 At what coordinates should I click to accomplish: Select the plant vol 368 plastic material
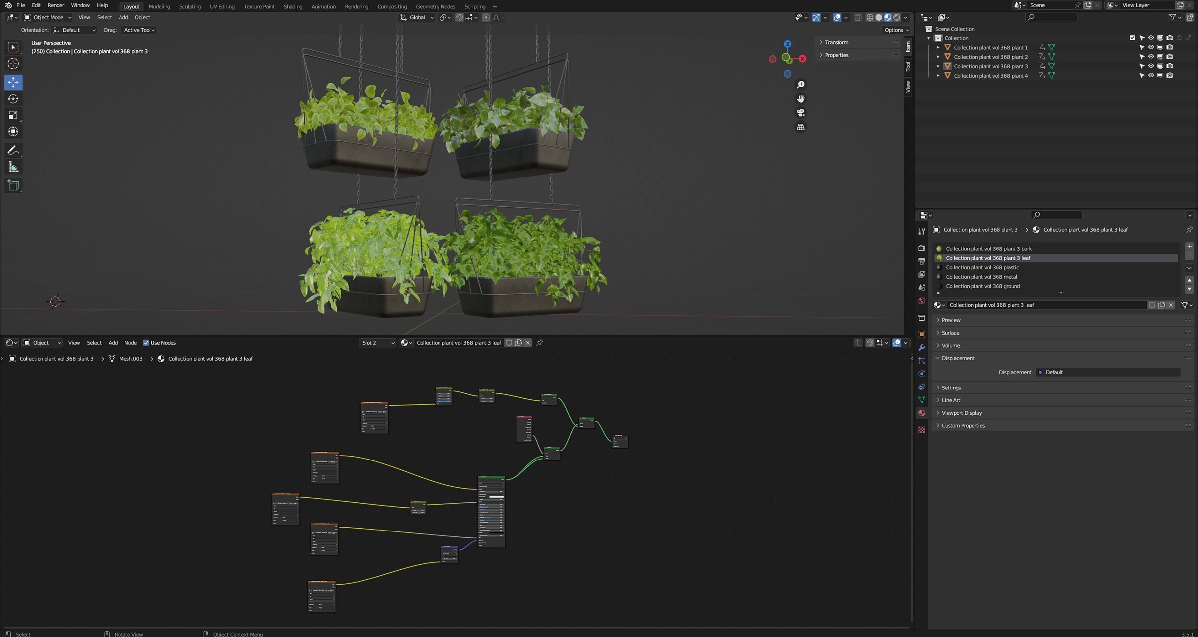[1056, 267]
